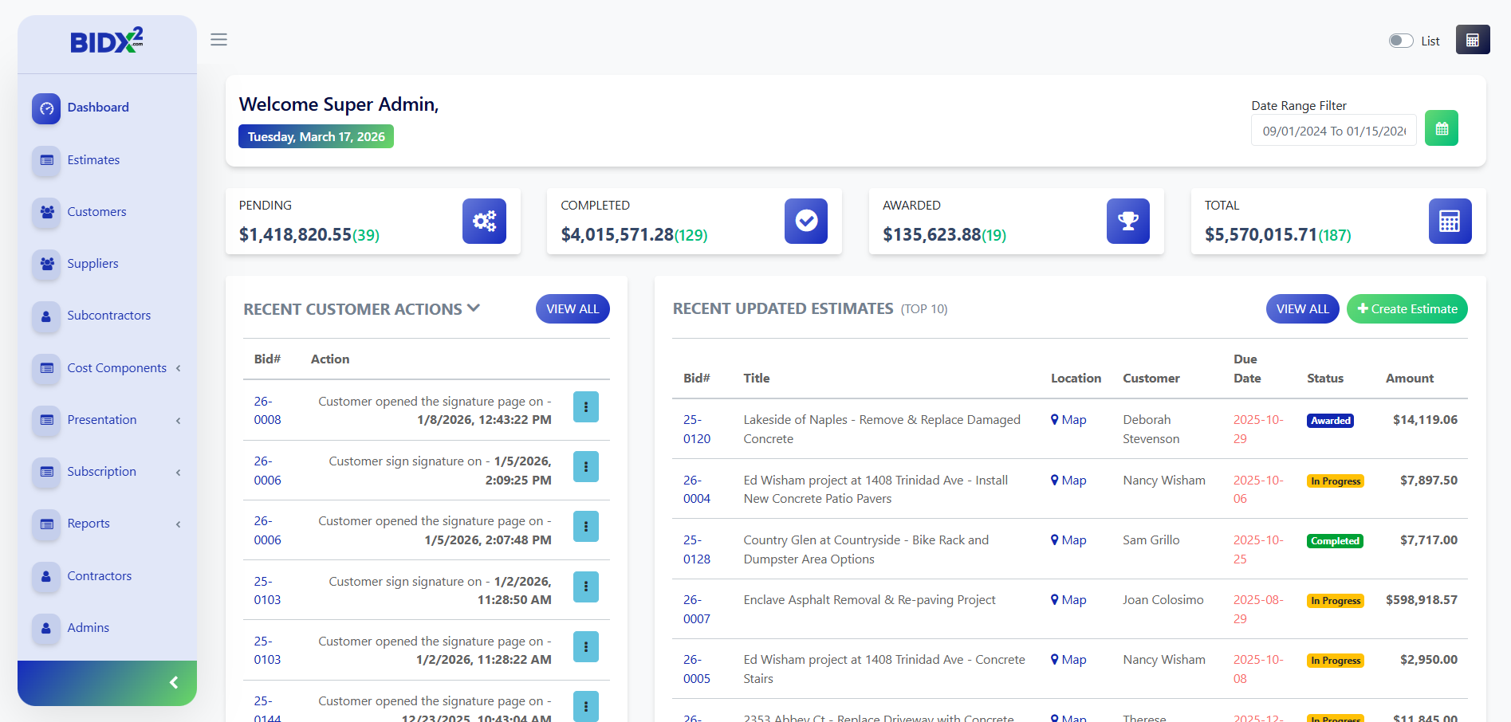The height and width of the screenshot is (722, 1511).
Task: Open the Map link for Lakeside of Naples estimate
Action: point(1068,419)
